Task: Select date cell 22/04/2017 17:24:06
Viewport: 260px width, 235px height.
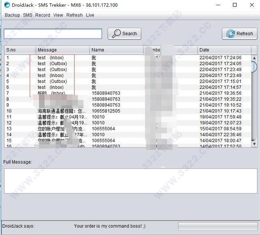Action: click(220, 58)
